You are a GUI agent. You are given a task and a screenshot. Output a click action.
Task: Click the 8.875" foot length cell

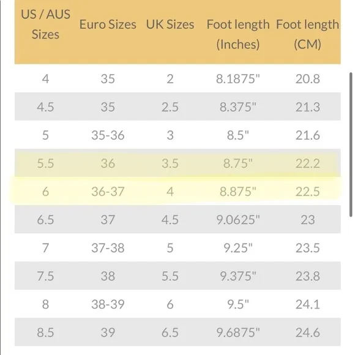tap(238, 192)
